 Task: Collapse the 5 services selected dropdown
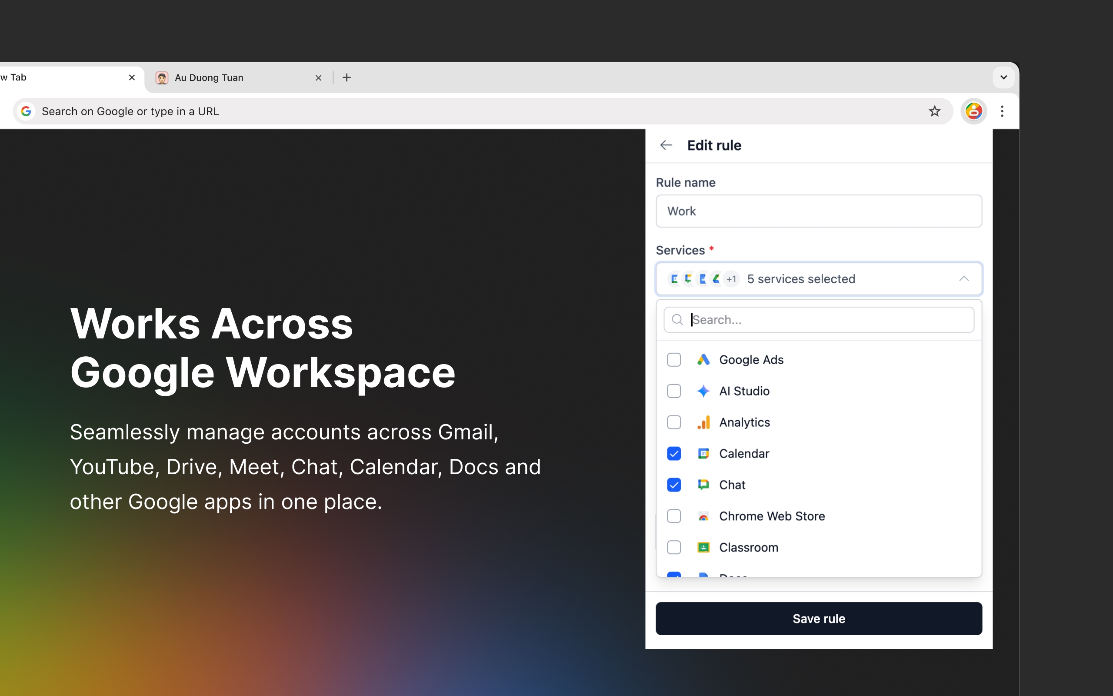(x=963, y=278)
